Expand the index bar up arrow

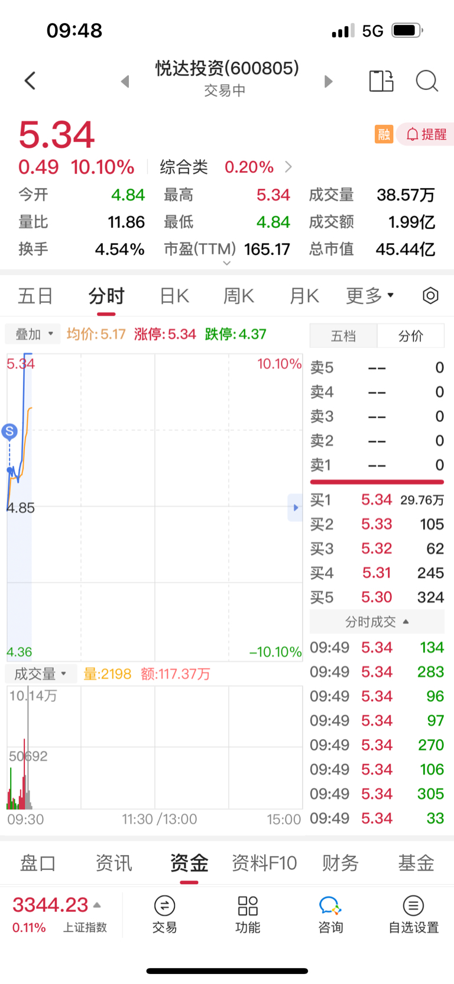click(x=98, y=905)
